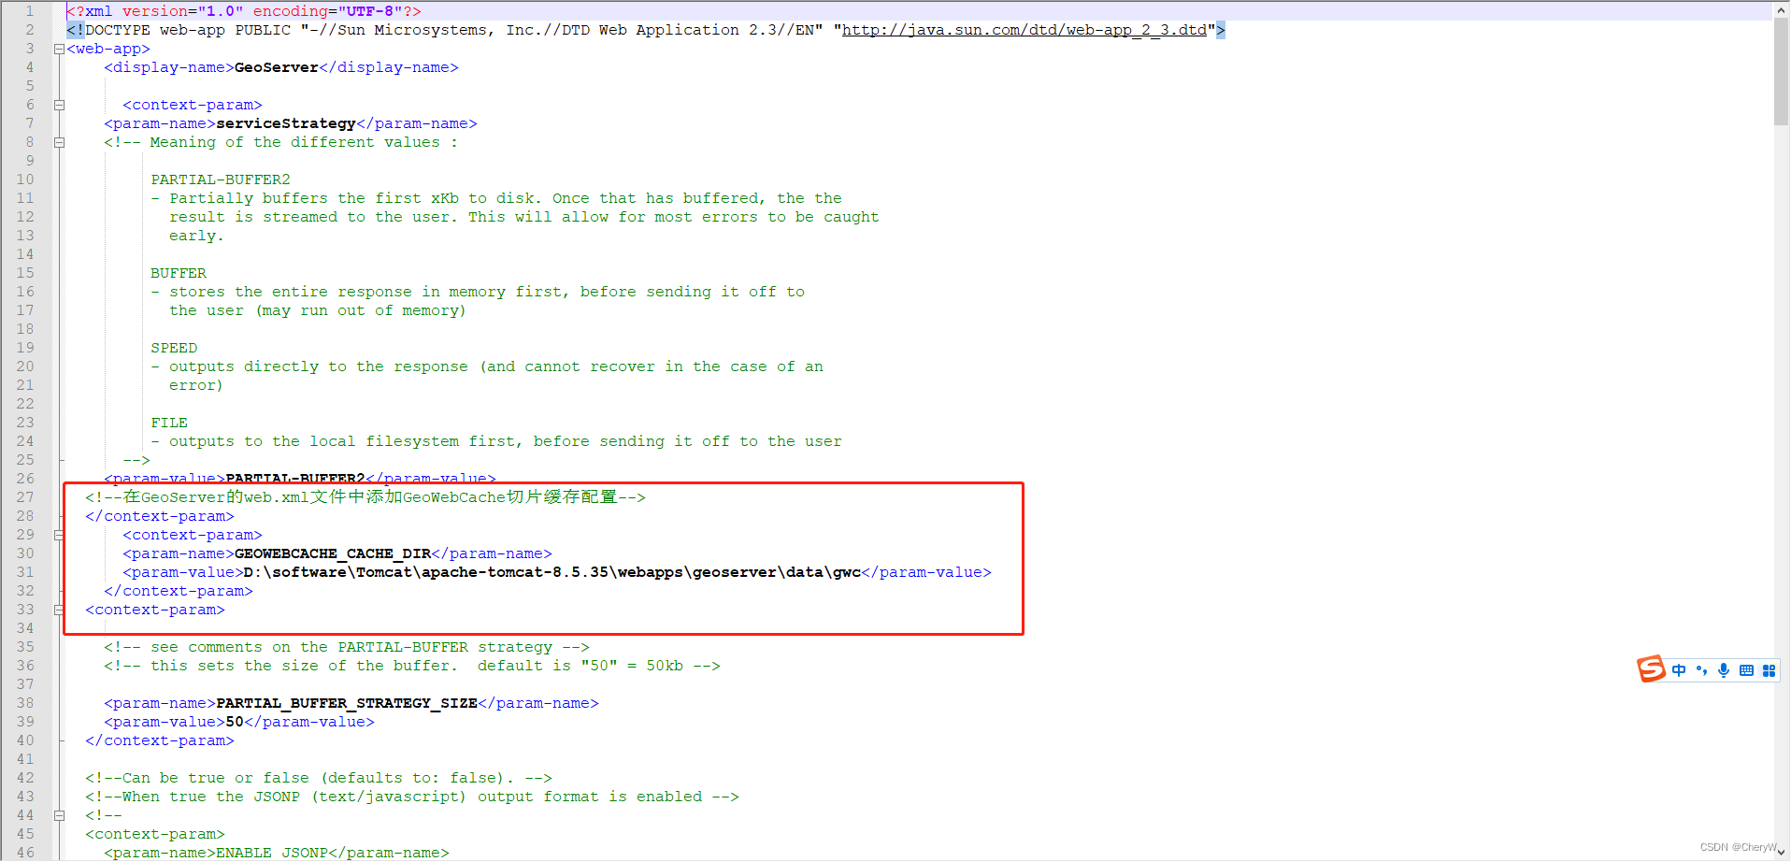1791x862 pixels.
Task: Click the vertical scrollbar up arrow
Action: pyautogui.click(x=1782, y=9)
